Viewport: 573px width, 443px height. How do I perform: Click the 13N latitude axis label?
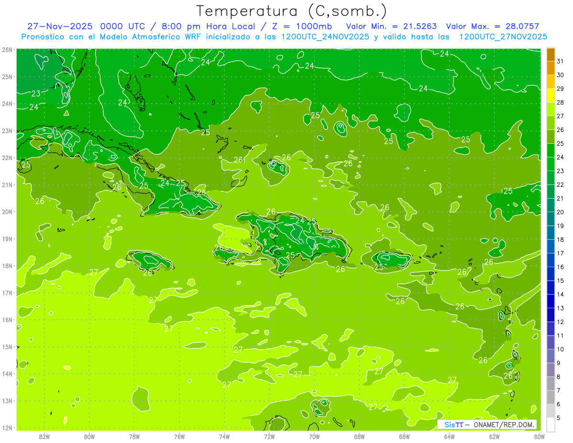tap(7, 400)
